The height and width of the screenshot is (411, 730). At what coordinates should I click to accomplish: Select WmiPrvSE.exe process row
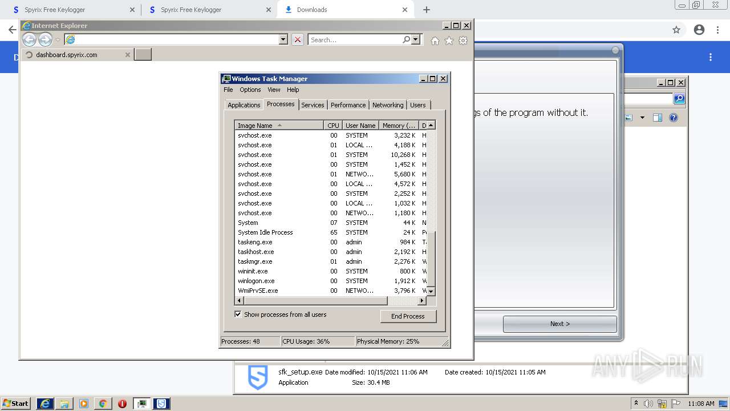coord(331,291)
